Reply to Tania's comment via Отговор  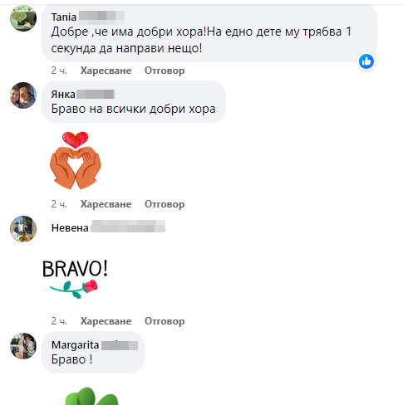(x=165, y=71)
